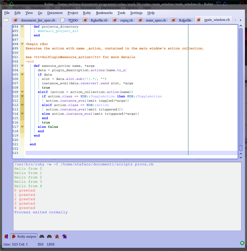
Task: Toggle INS insert mode in status bar
Action: click(40, 244)
